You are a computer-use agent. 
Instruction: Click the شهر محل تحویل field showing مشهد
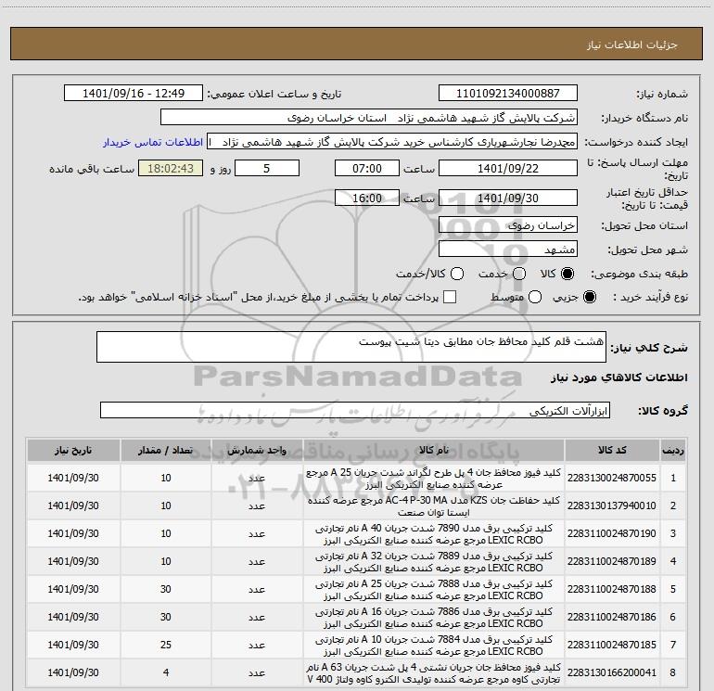pos(507,250)
